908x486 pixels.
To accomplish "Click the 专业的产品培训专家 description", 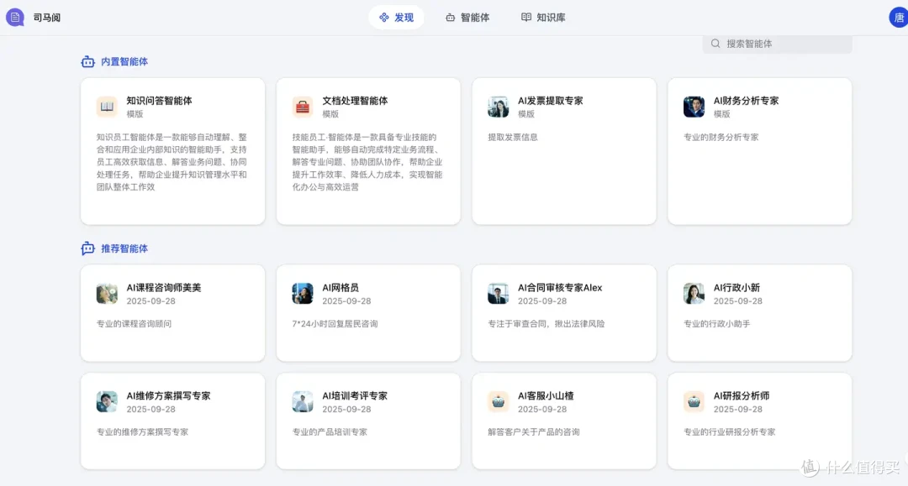I will [330, 432].
